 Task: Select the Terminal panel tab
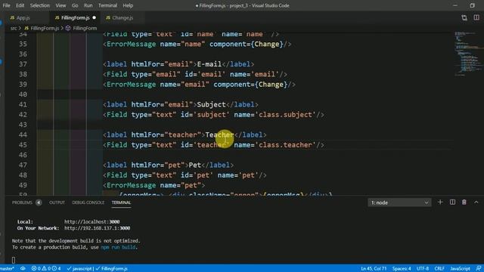[x=121, y=202]
